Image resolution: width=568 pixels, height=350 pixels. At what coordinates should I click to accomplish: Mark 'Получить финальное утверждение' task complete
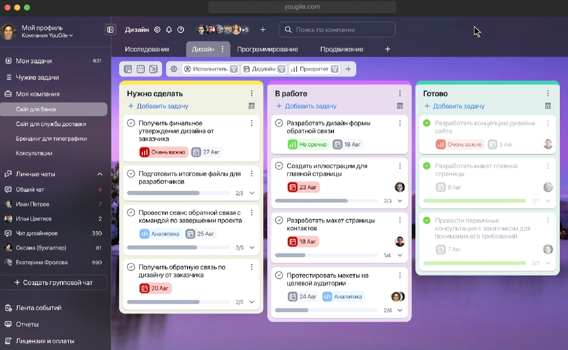131,123
